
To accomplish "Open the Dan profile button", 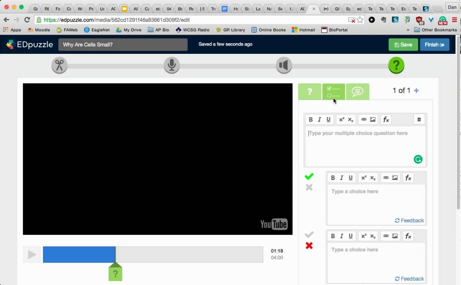I will pos(452,8).
